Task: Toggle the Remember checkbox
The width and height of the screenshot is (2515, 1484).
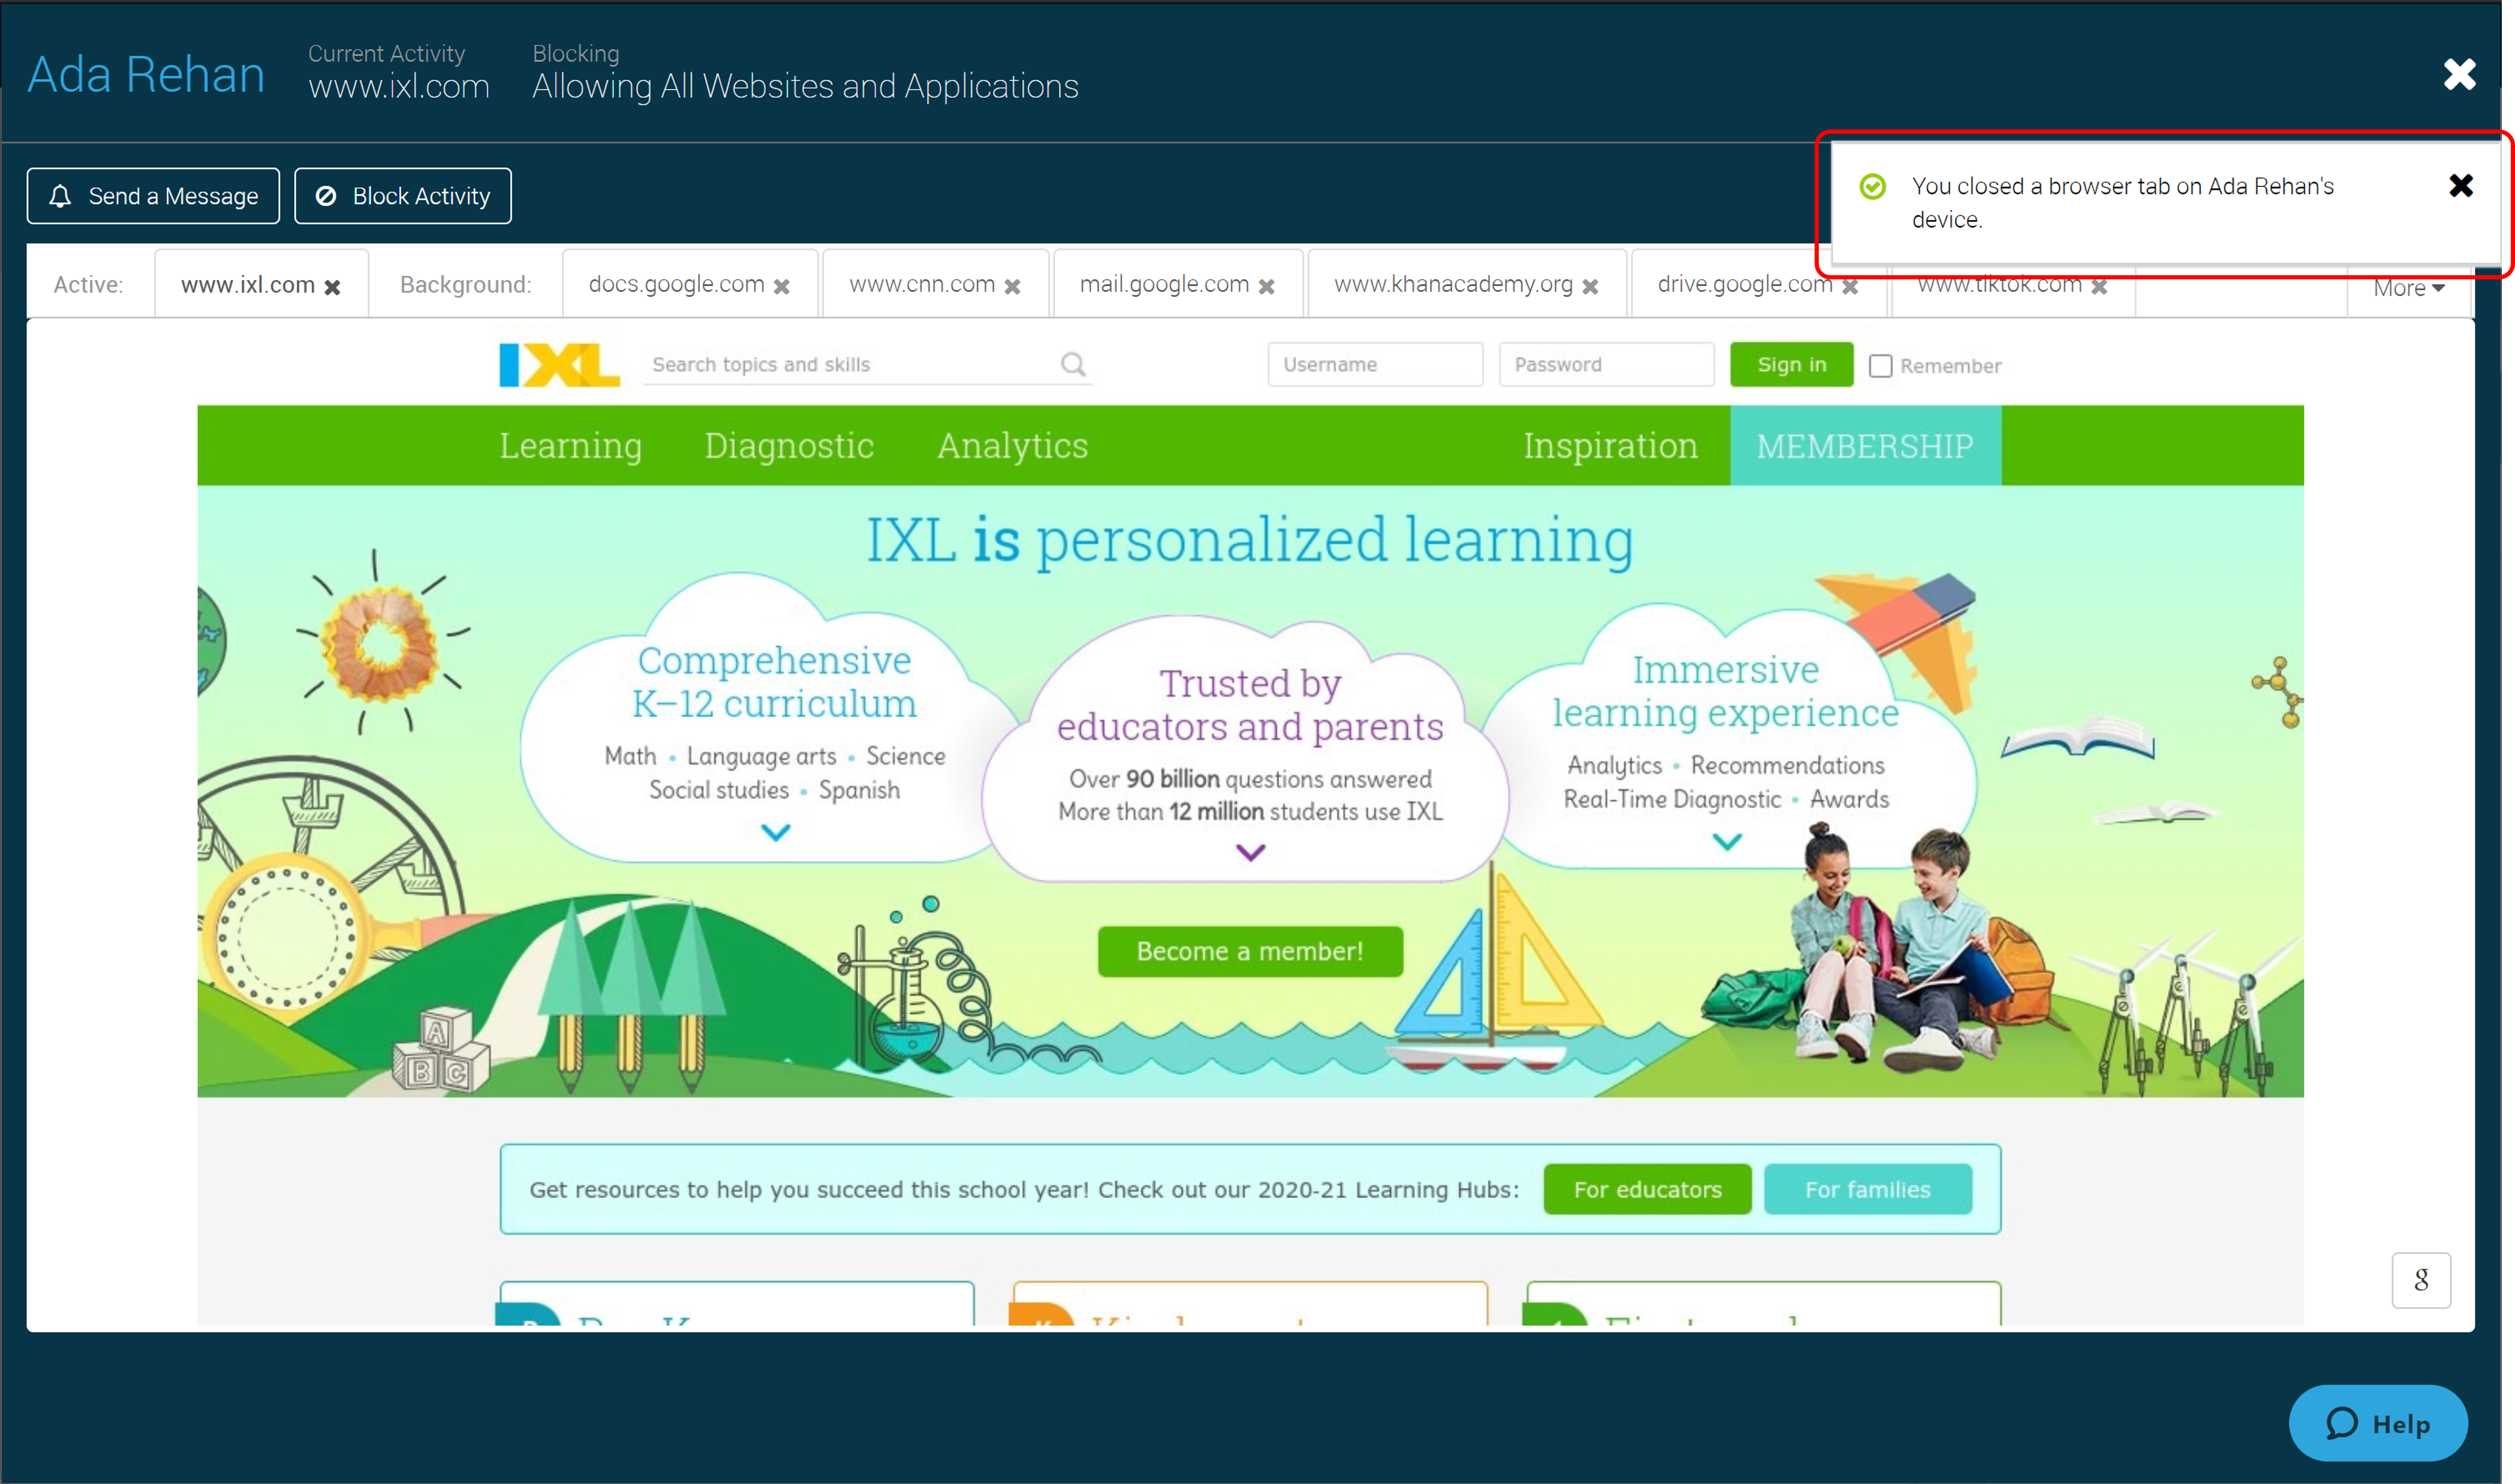Action: (1882, 366)
